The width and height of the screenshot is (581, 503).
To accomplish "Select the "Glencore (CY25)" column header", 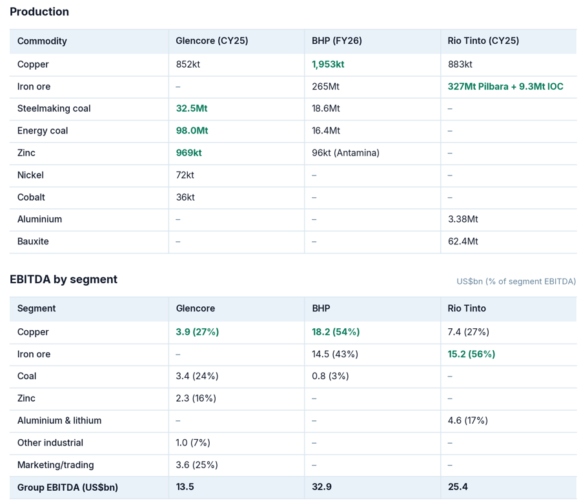I will (x=212, y=41).
